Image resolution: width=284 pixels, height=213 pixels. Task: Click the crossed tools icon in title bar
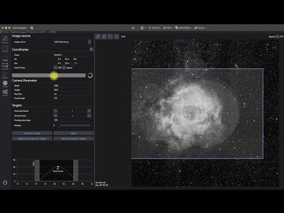tap(32, 28)
